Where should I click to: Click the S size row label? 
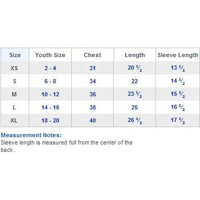coord(15,81)
